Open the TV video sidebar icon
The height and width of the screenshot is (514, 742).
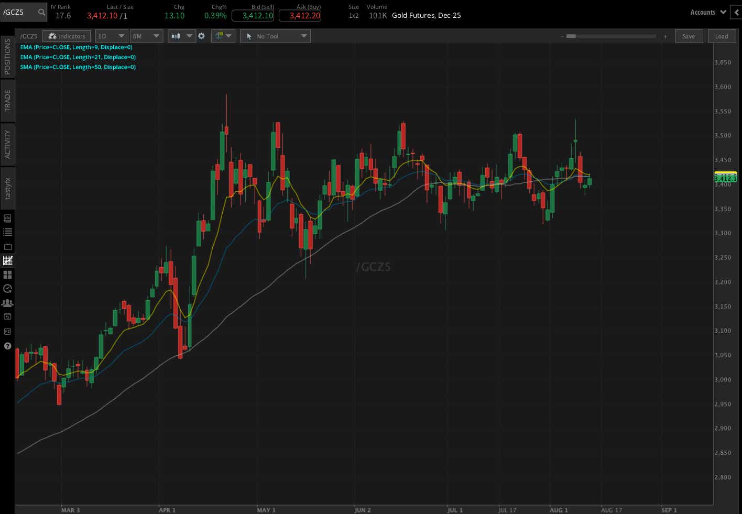[x=7, y=246]
